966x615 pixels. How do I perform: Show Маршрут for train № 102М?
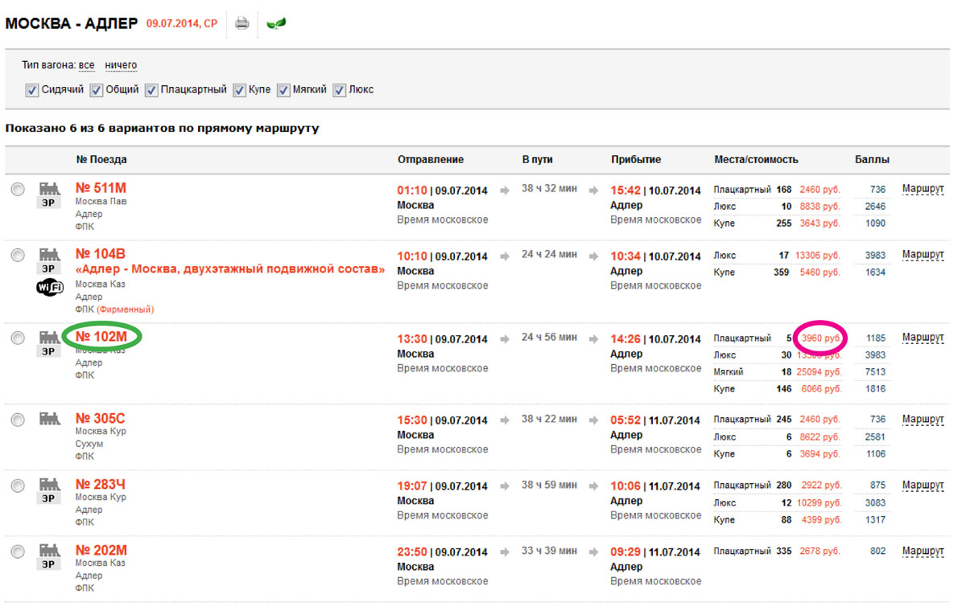tap(923, 338)
